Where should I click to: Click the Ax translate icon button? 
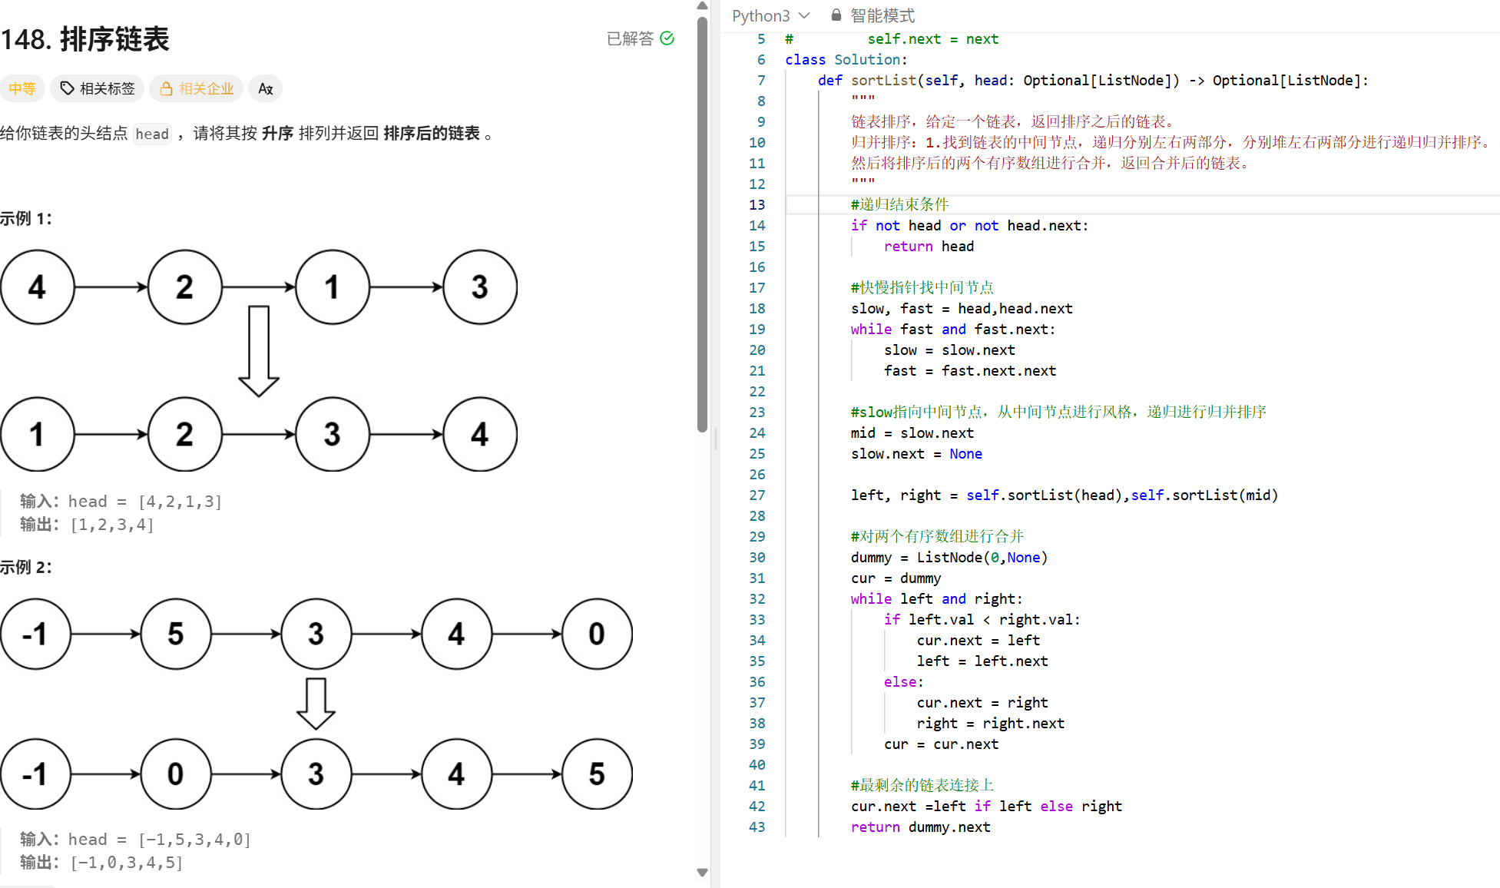[x=266, y=89]
